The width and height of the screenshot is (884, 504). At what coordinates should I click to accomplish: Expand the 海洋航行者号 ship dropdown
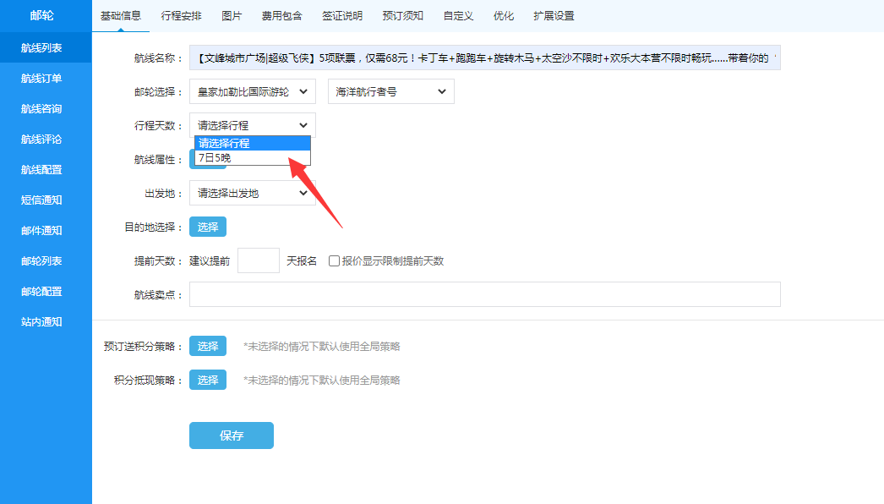(x=390, y=91)
